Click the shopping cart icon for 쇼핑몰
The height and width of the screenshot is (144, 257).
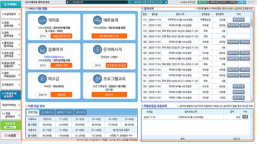(x=6, y=136)
